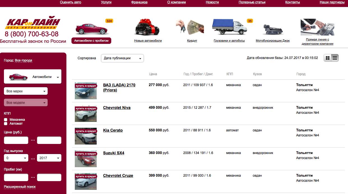Click the 550 000 руб. price
The image size is (348, 194).
(x=159, y=130)
